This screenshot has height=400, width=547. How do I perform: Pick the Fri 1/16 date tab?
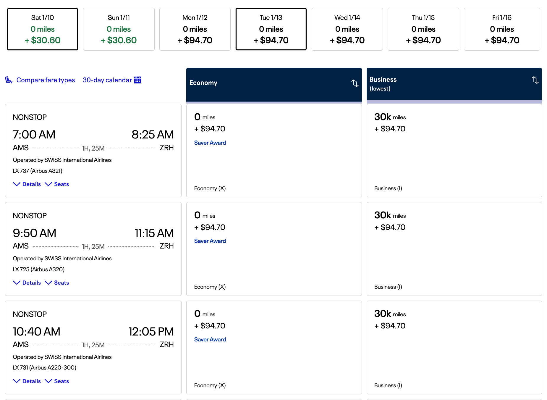tap(502, 29)
